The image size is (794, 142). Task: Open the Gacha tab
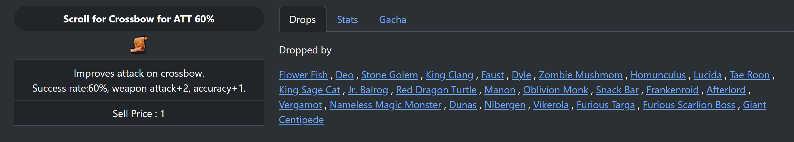tap(392, 20)
